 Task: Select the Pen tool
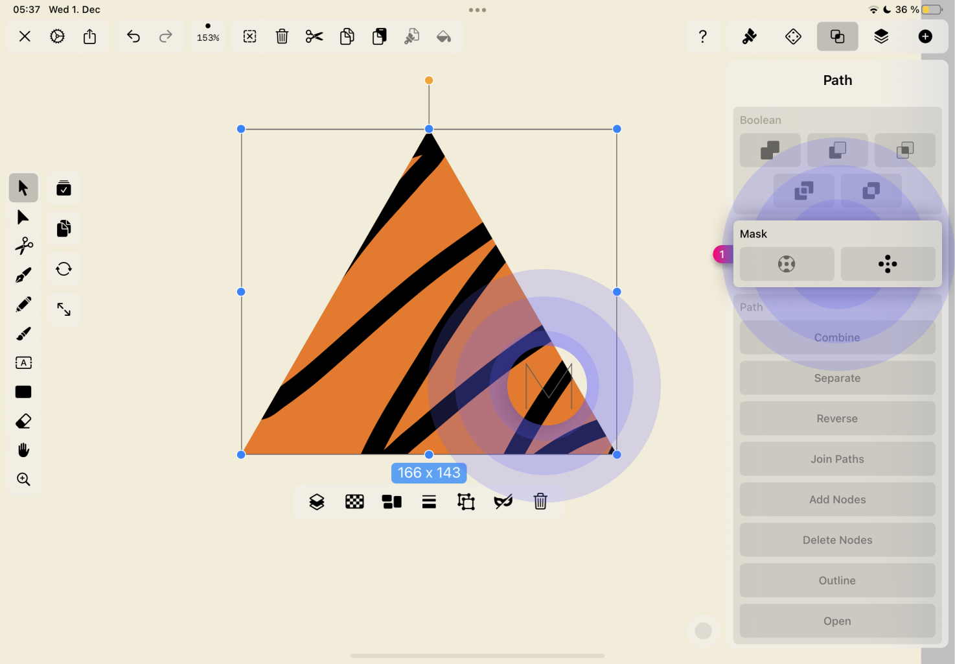point(23,275)
